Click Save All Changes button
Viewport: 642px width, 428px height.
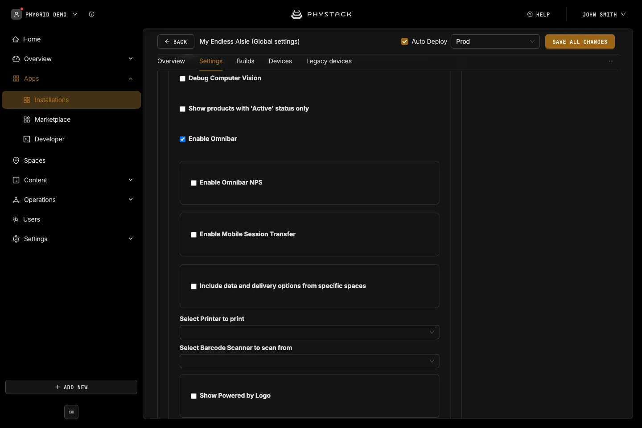(x=580, y=41)
